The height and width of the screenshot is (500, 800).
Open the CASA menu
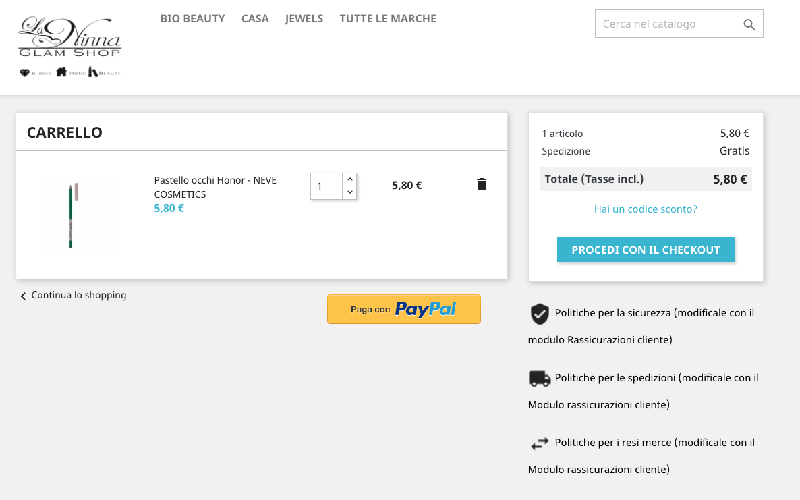click(x=255, y=18)
